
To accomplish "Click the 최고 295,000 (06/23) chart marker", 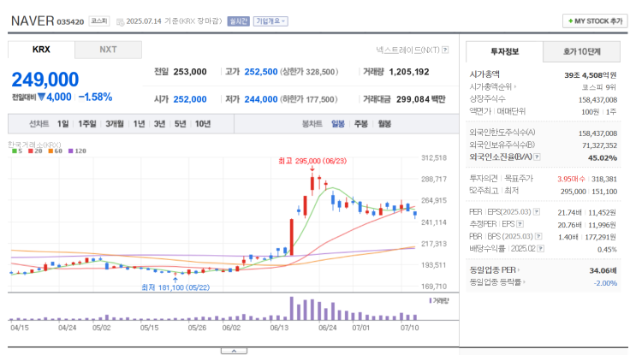I will pos(312,162).
